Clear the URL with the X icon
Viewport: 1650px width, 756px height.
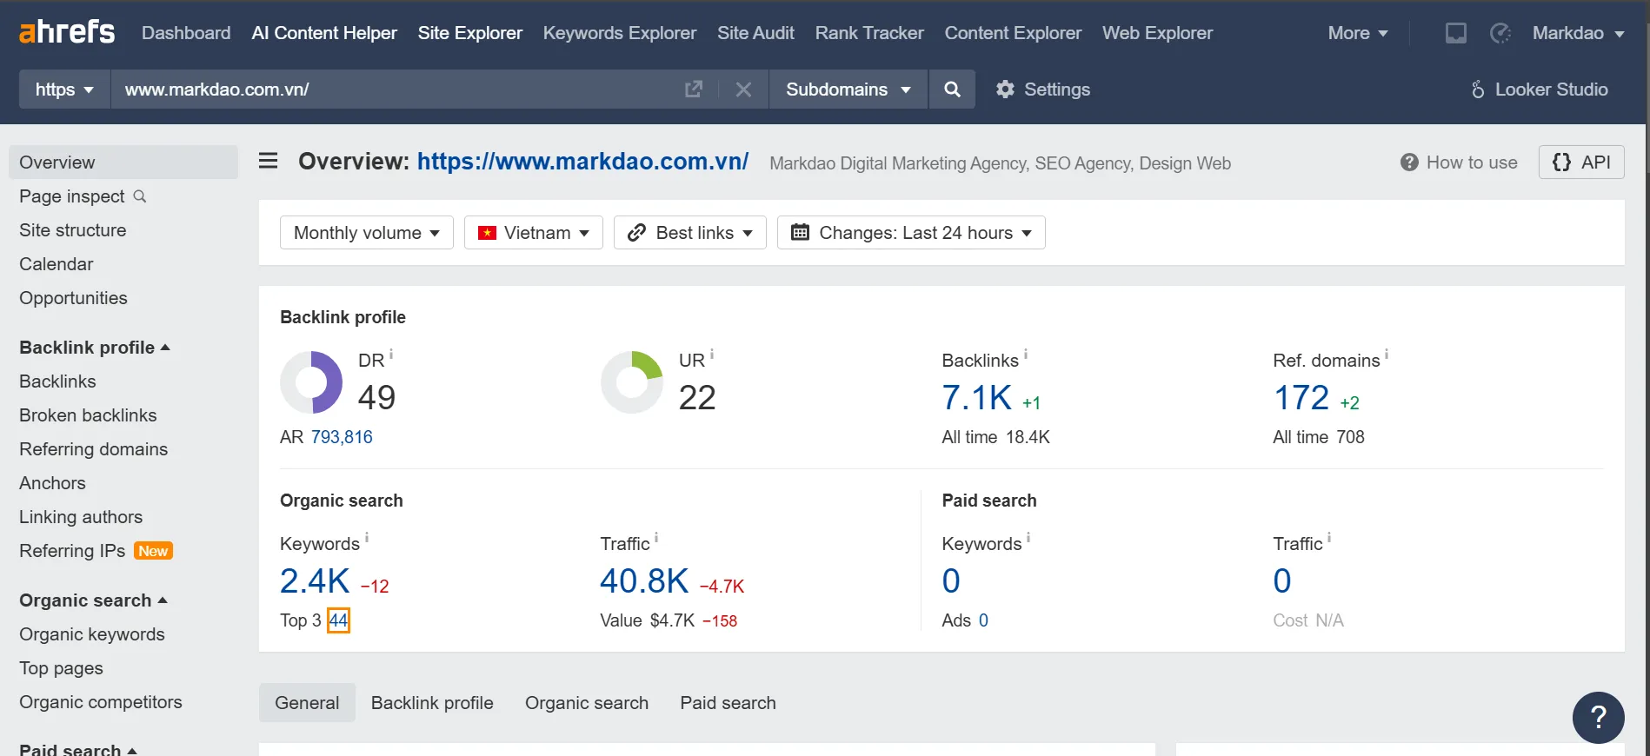pos(743,90)
